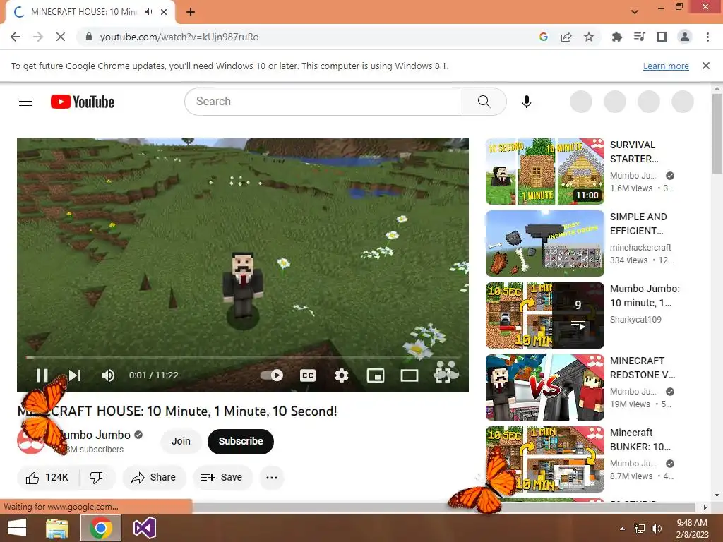
Task: Seek along the video progress bar
Action: pos(243,357)
